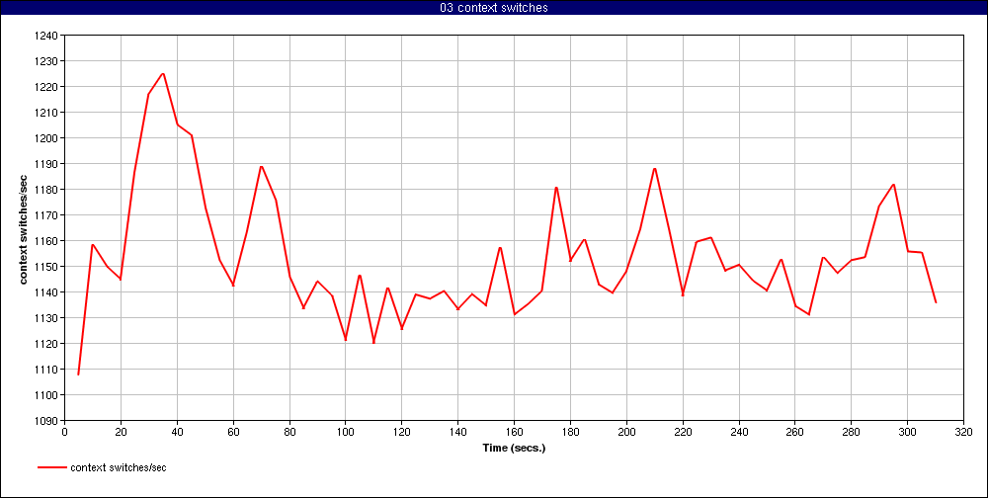This screenshot has height=498, width=988.
Task: Click y-axis tick label 1130
Action: (47, 318)
